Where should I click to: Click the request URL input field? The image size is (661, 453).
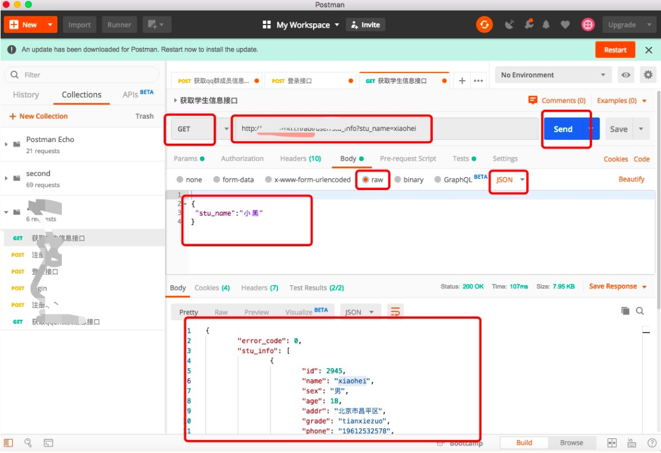tap(386, 129)
